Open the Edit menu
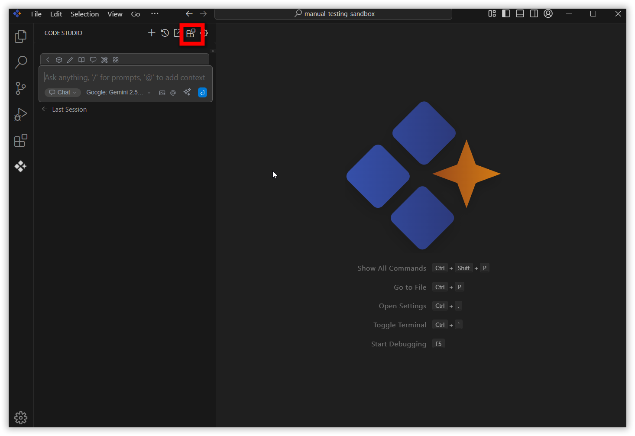The height and width of the screenshot is (436, 635). (x=56, y=14)
